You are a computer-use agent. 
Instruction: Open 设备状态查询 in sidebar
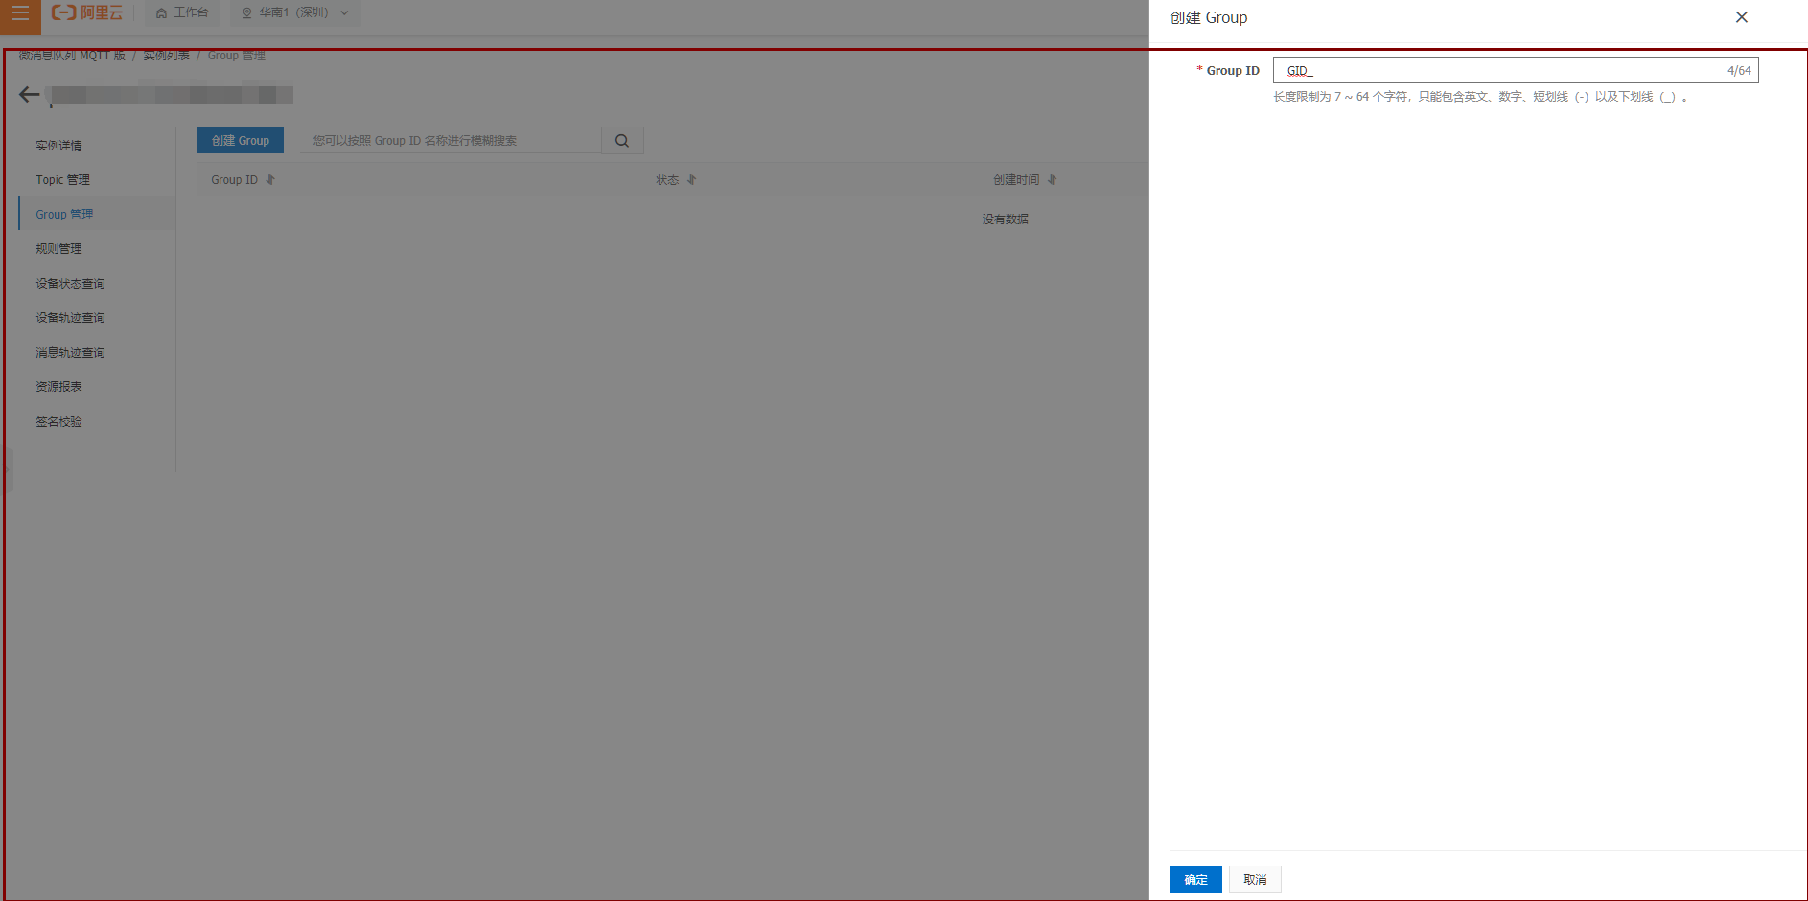click(x=70, y=284)
